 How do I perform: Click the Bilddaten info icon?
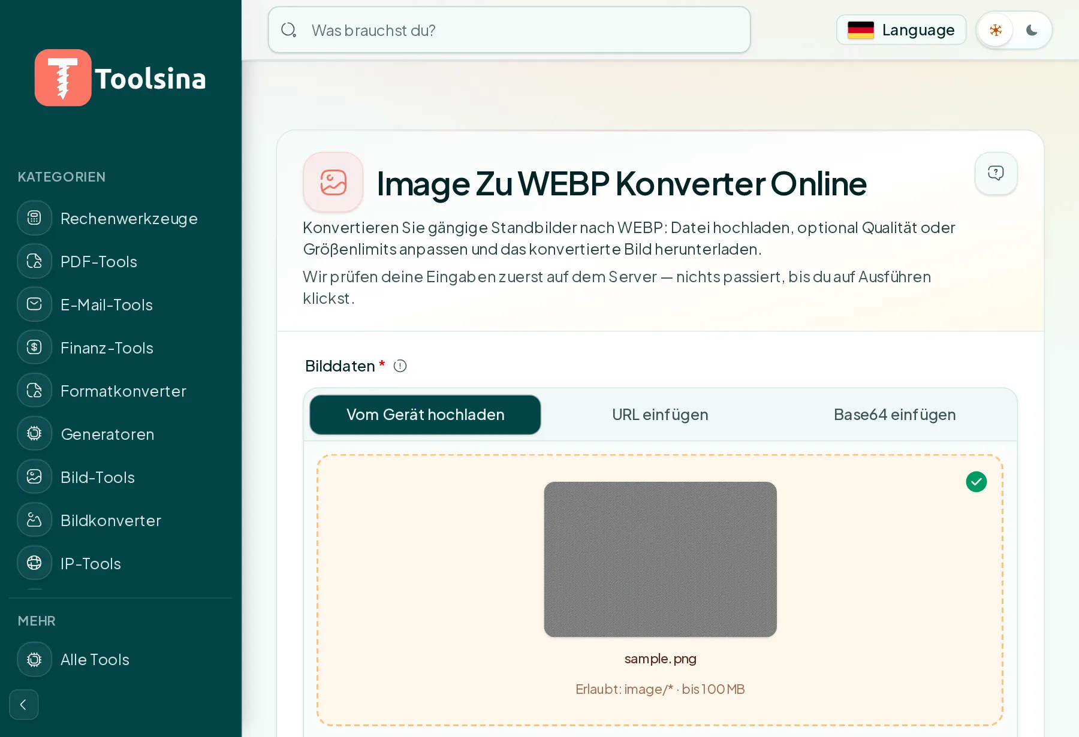(400, 366)
